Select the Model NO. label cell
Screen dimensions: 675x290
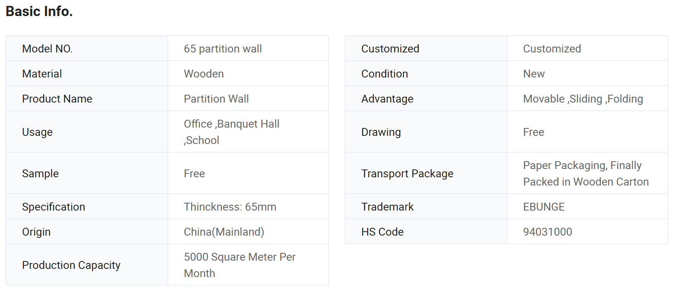(x=87, y=49)
